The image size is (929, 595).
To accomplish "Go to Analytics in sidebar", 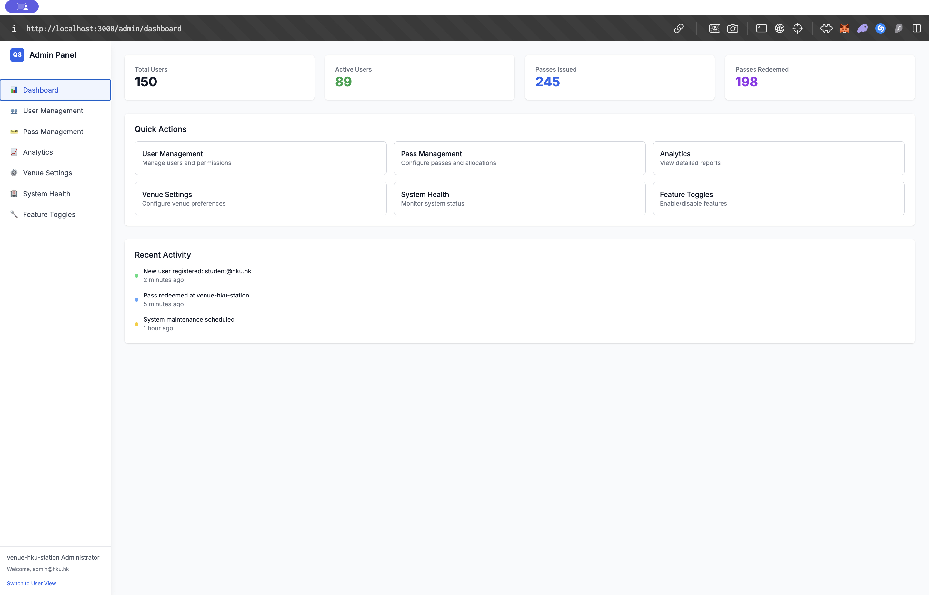I will [38, 152].
